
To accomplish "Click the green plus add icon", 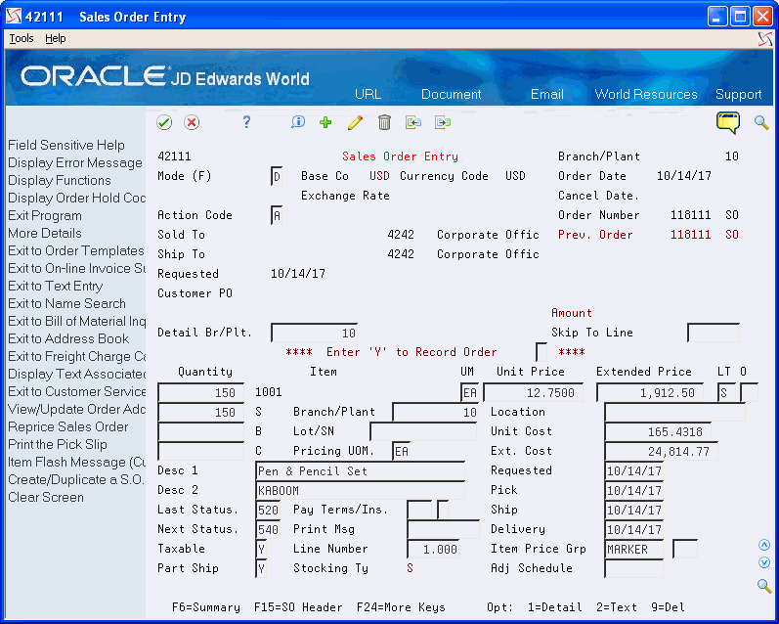I will pyautogui.click(x=325, y=122).
